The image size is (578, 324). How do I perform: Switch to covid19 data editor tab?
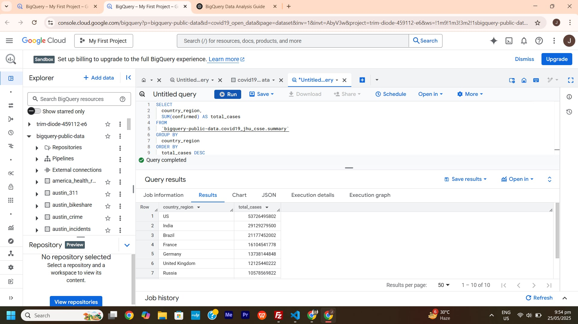click(x=253, y=80)
